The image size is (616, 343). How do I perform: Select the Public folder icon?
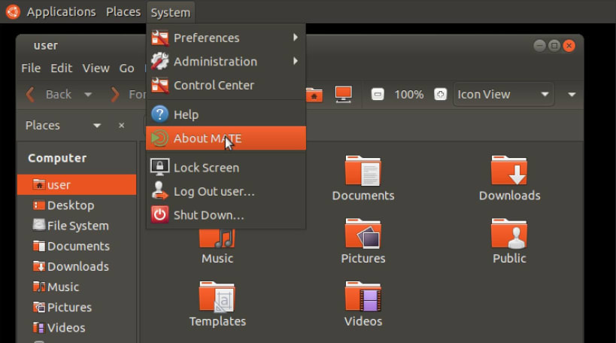[509, 234]
